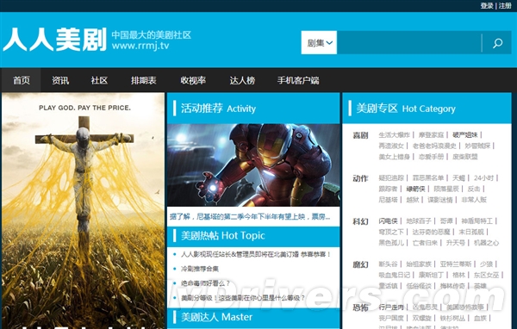Open the 地球百子 show link
Viewport: 517px width, 329px height.
pyautogui.click(x=419, y=220)
